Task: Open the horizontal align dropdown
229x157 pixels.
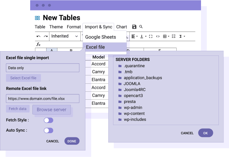Action: [x=134, y=36]
